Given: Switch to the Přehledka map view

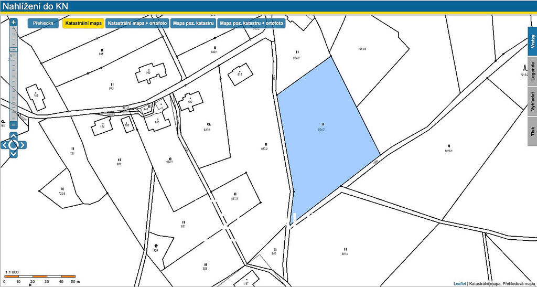Looking at the screenshot, I should 43,24.
